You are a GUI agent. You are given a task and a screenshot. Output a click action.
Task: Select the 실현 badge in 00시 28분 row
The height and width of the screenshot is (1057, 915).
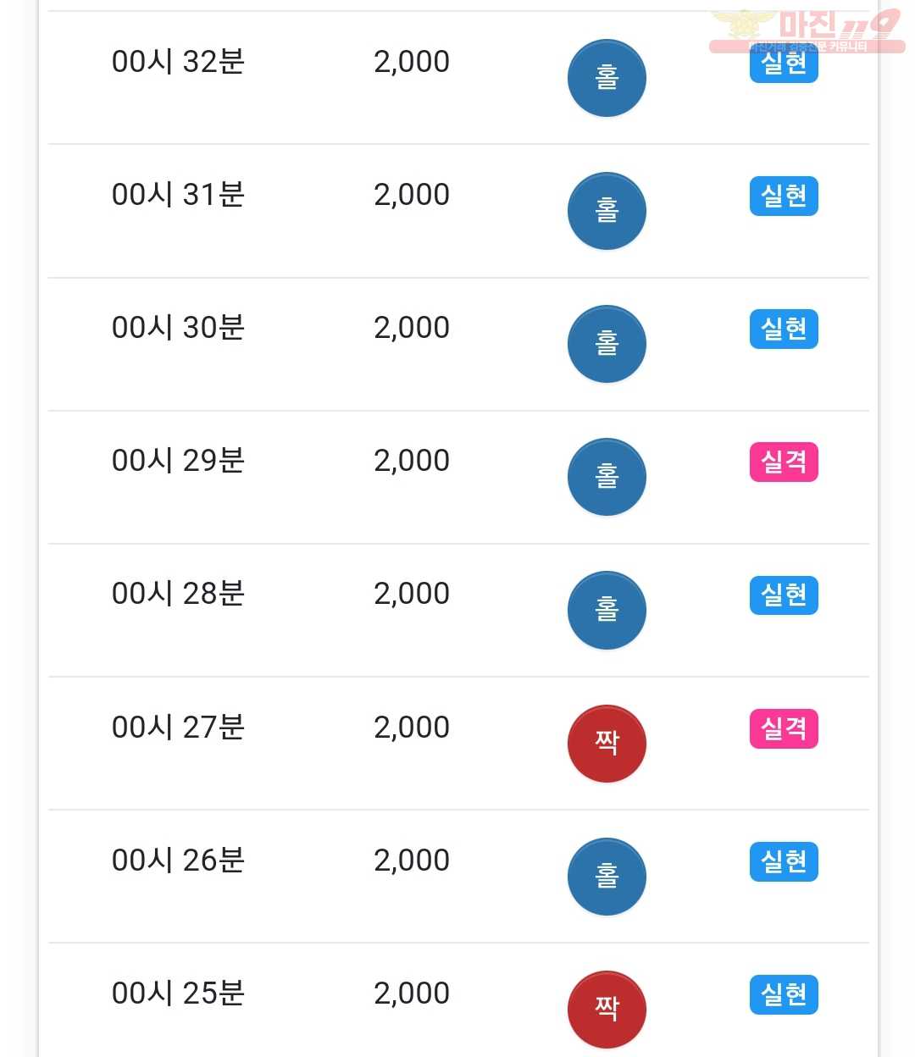[784, 595]
